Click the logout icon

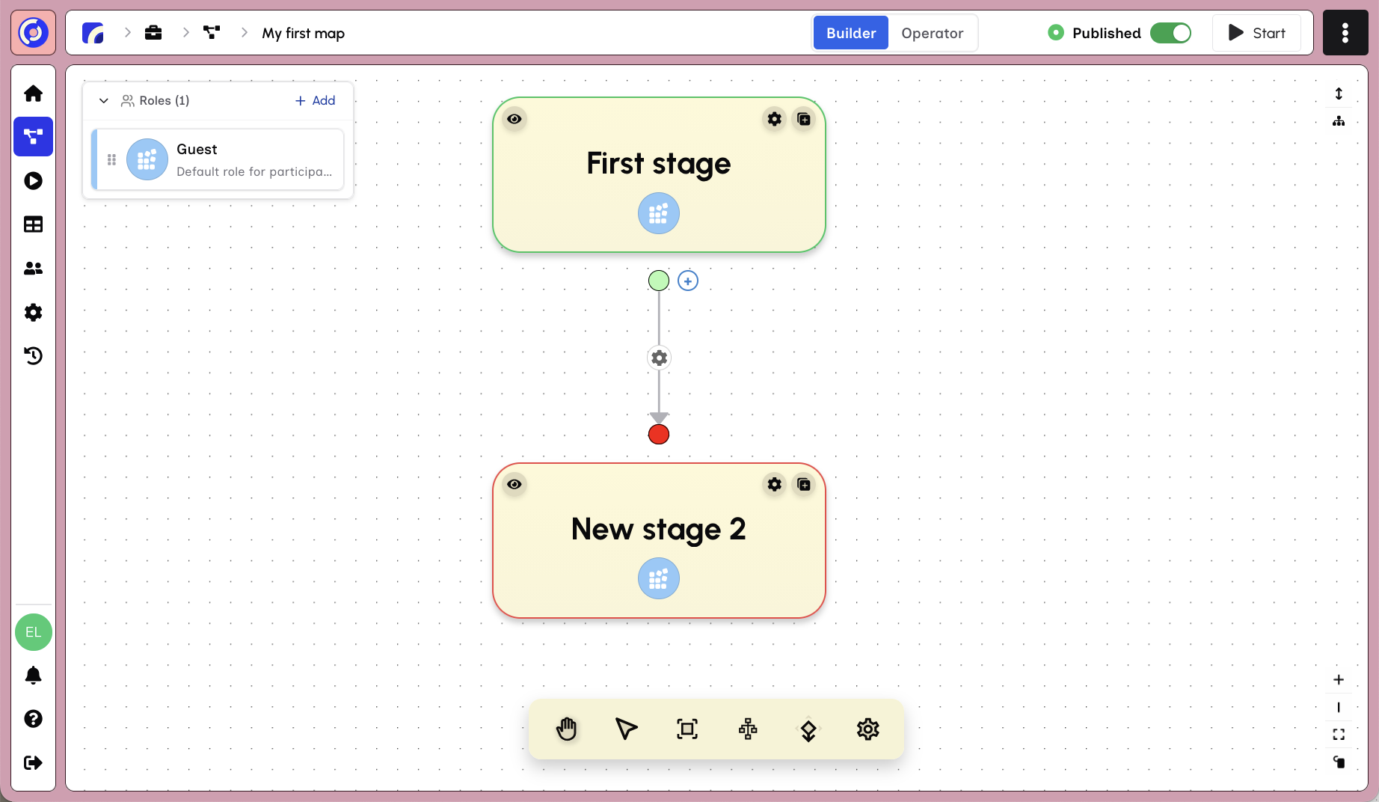point(33,762)
